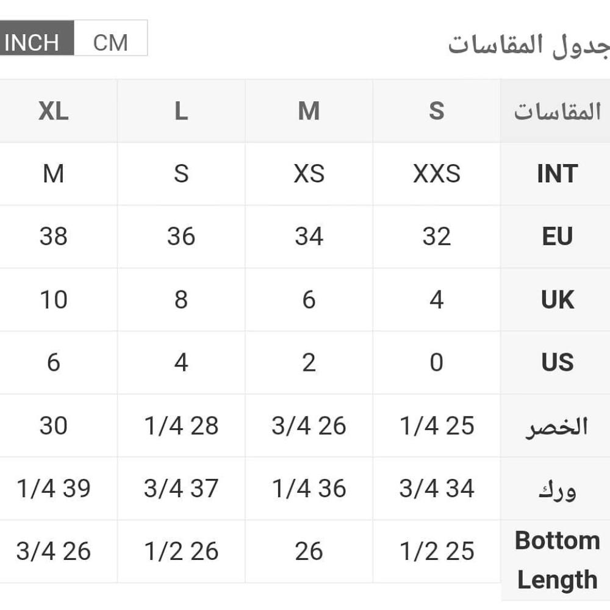Click the bold L size column header
The height and width of the screenshot is (610, 610).
pyautogui.click(x=181, y=112)
